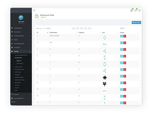
Task: Open Language setting
Action: [17, 75]
